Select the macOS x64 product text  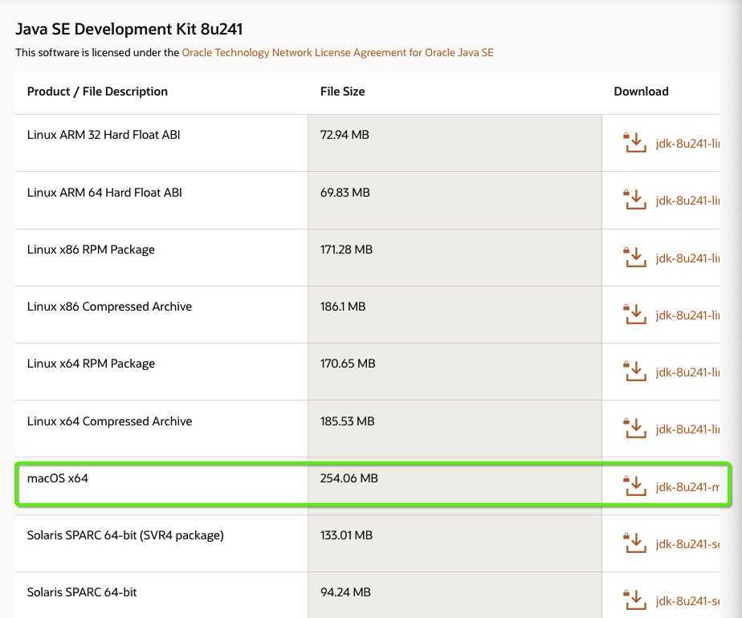coord(57,478)
